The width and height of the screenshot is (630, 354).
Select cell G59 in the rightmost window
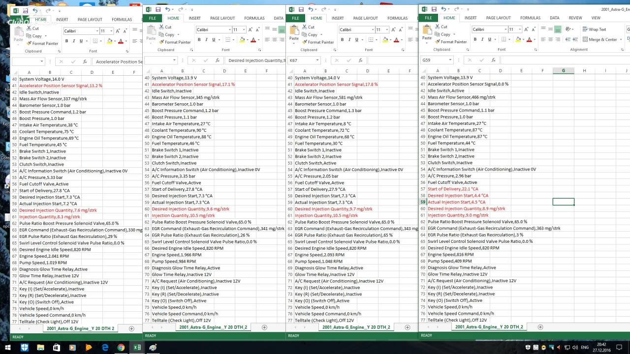coord(563,202)
